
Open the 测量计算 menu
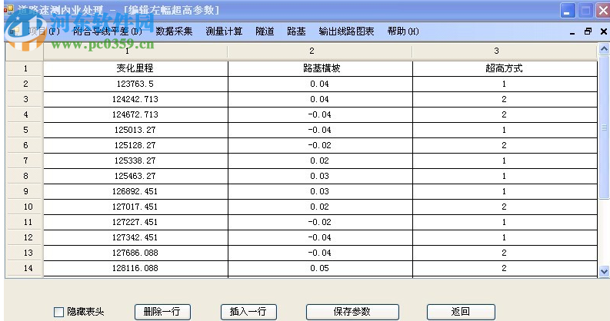click(224, 31)
